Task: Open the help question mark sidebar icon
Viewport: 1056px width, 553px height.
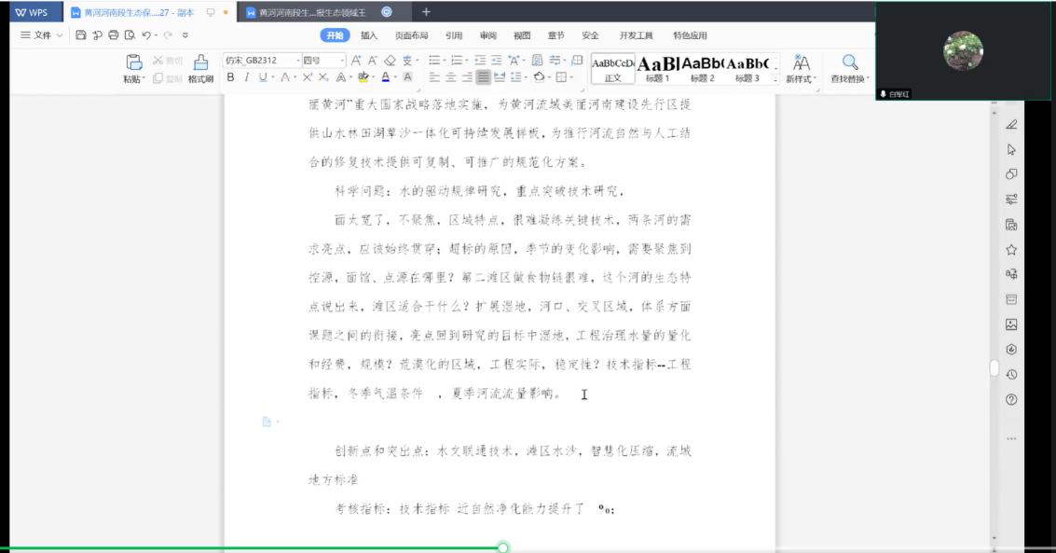Action: click(1011, 399)
